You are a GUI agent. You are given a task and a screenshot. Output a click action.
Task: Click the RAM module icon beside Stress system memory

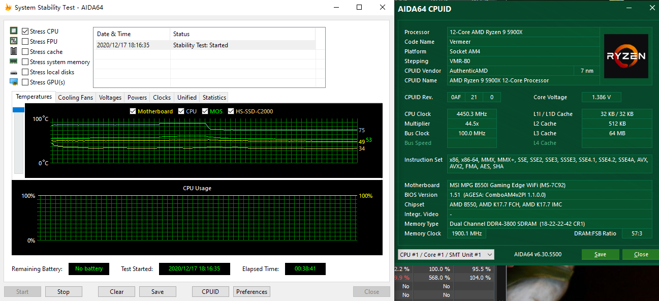14,62
